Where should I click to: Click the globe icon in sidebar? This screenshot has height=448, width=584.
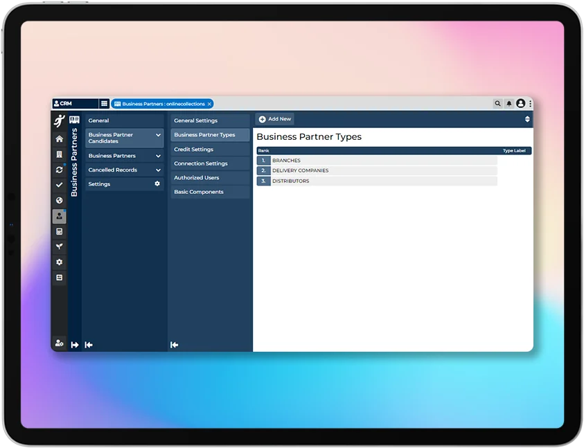click(60, 201)
